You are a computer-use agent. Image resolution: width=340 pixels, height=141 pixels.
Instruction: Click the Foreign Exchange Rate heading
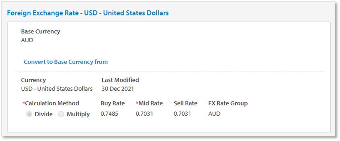pyautogui.click(x=88, y=13)
